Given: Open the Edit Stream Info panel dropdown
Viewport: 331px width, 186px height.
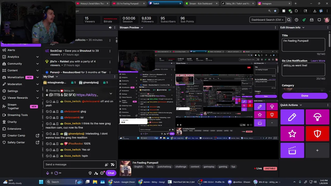Looking at the screenshot, I should [303, 28].
